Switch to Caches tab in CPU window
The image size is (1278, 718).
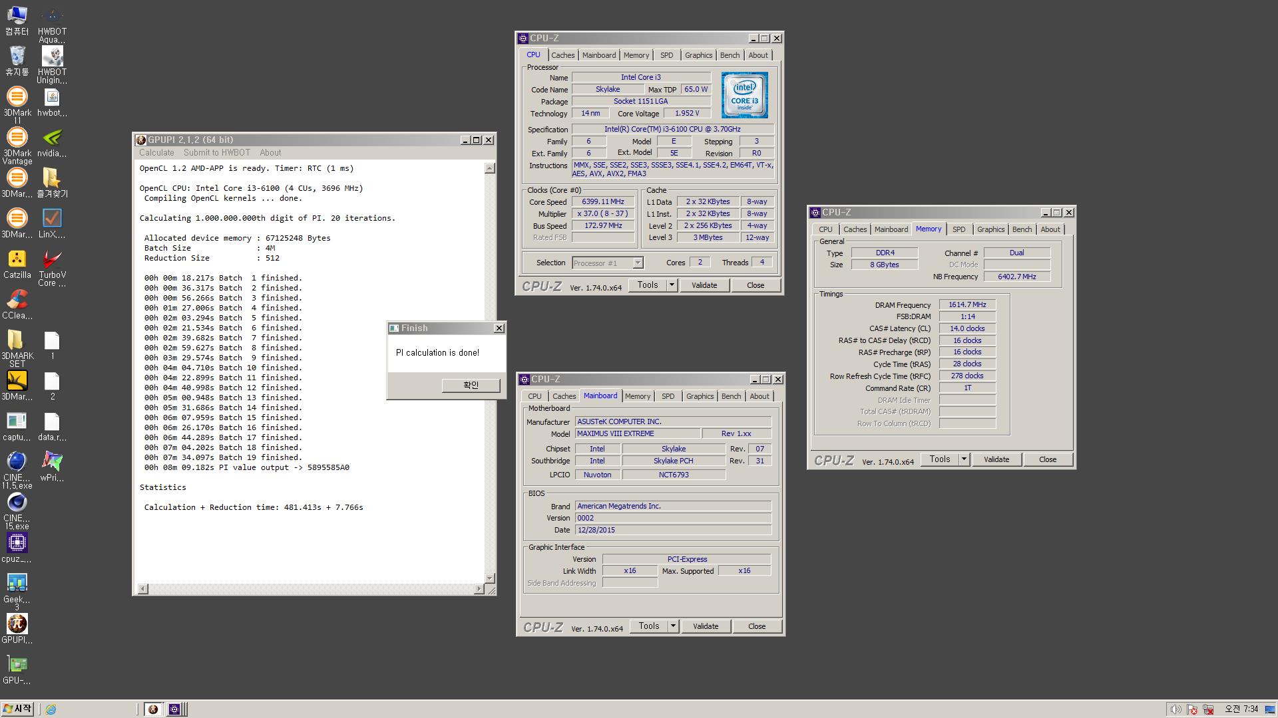coord(562,55)
